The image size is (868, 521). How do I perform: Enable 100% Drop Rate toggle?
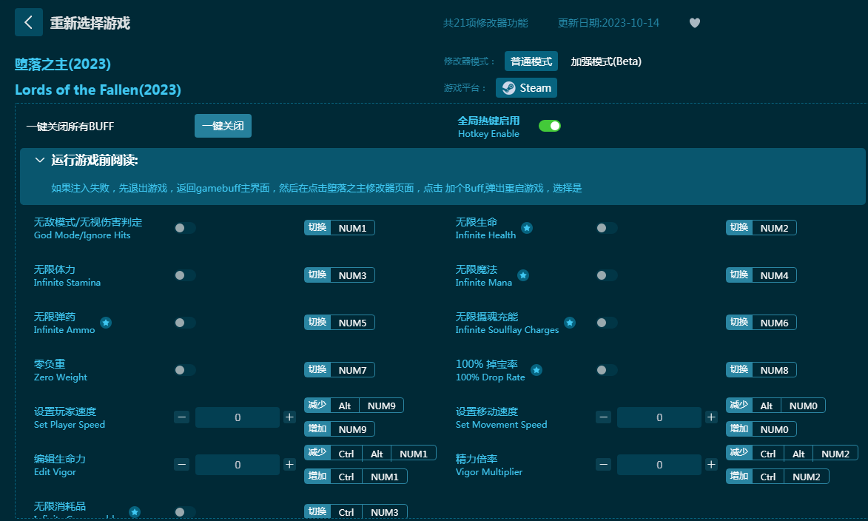point(607,370)
